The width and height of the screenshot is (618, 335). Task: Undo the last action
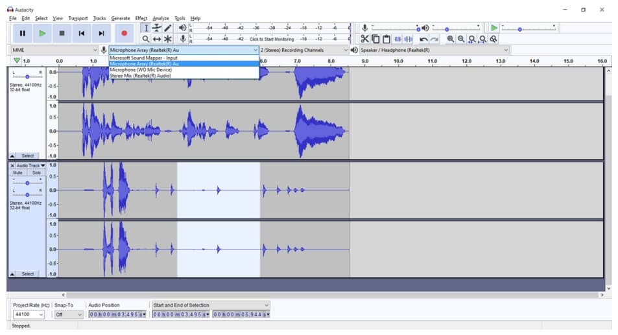[423, 39]
